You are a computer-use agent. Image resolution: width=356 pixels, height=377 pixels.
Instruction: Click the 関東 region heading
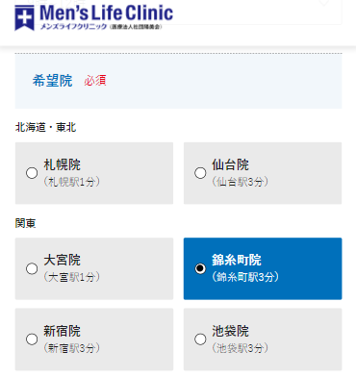(x=25, y=223)
